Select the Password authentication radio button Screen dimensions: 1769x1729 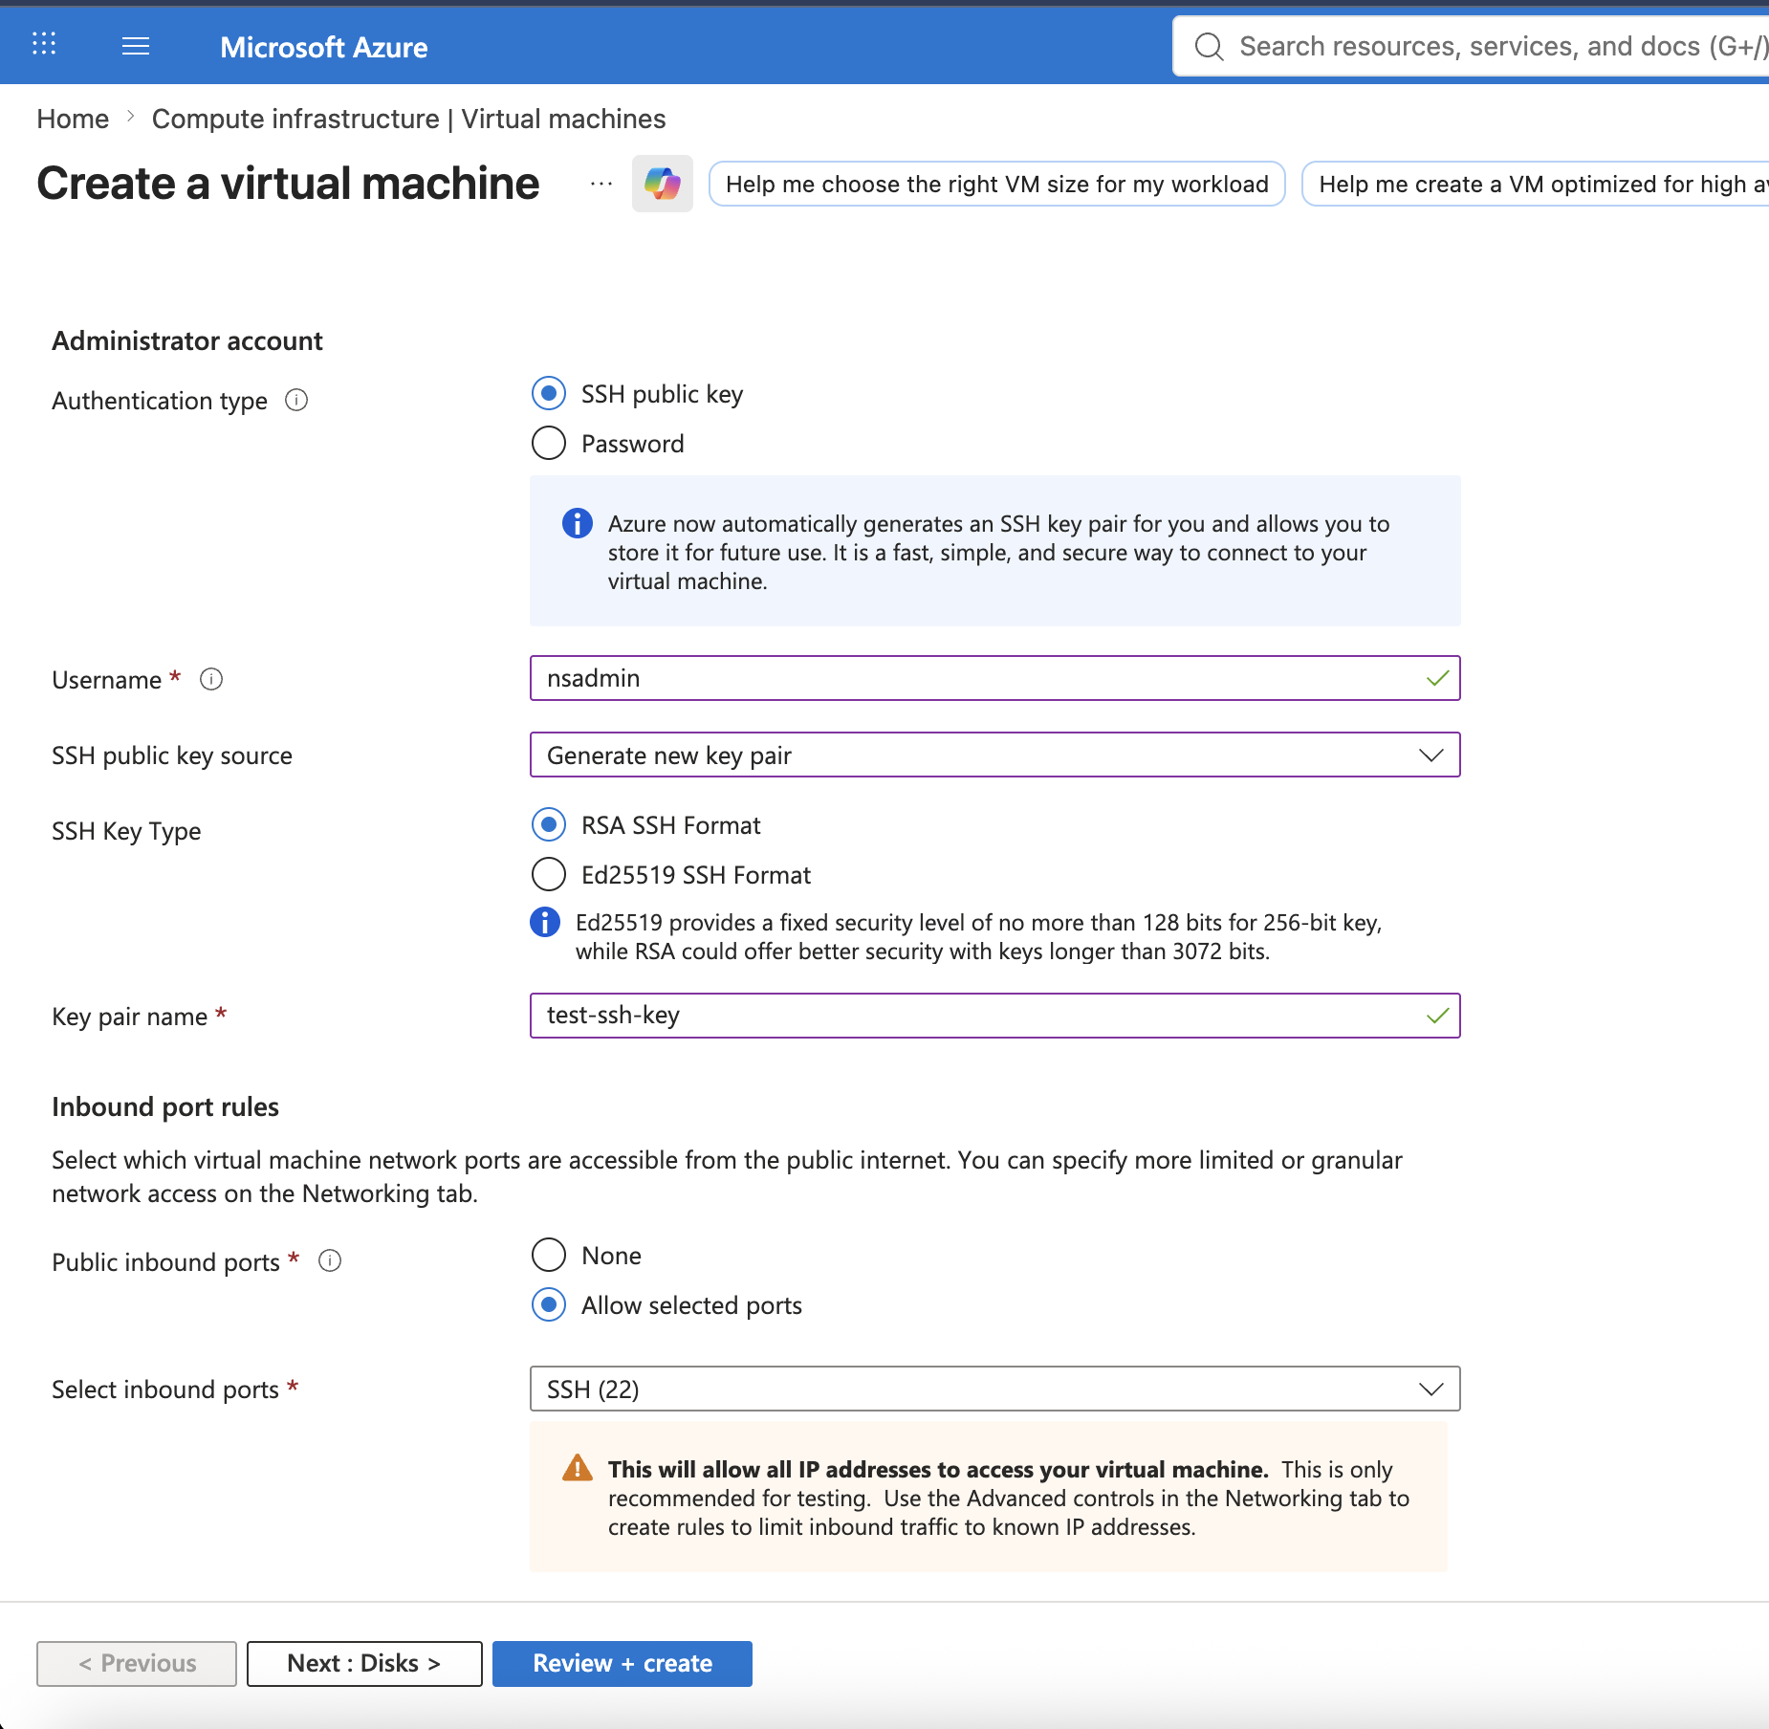click(x=549, y=443)
